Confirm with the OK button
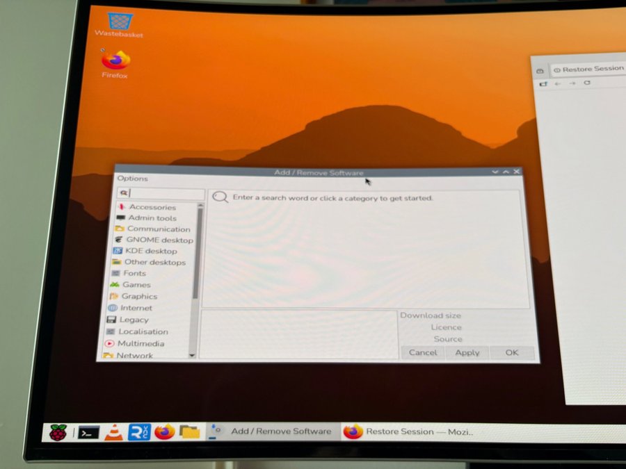 (512, 352)
